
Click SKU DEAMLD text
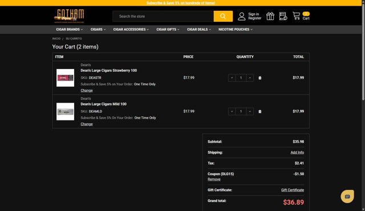[x=95, y=112]
